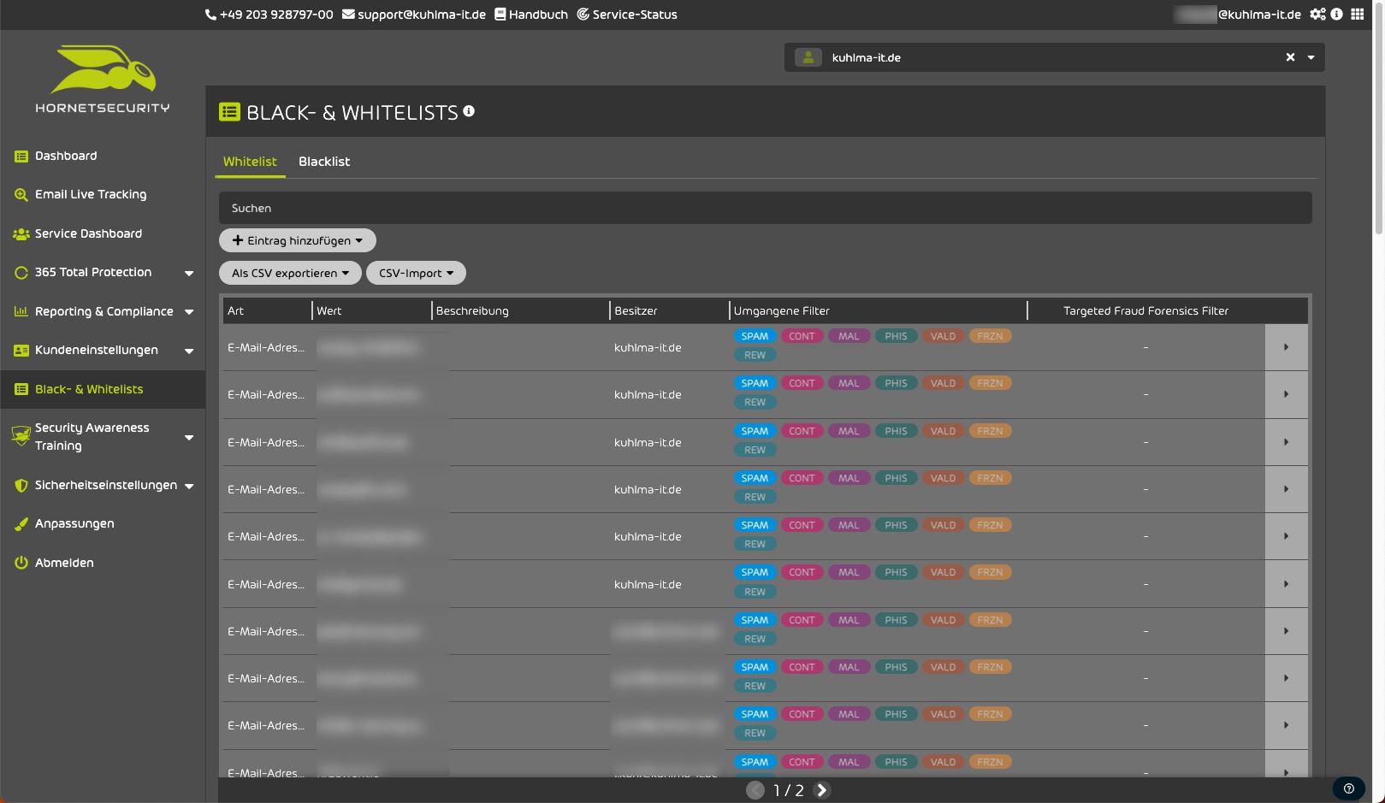Click the Suchen search field
The height and width of the screenshot is (803, 1385).
765,208
